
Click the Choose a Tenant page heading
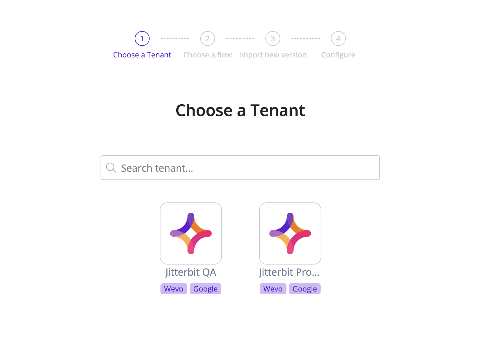240,111
